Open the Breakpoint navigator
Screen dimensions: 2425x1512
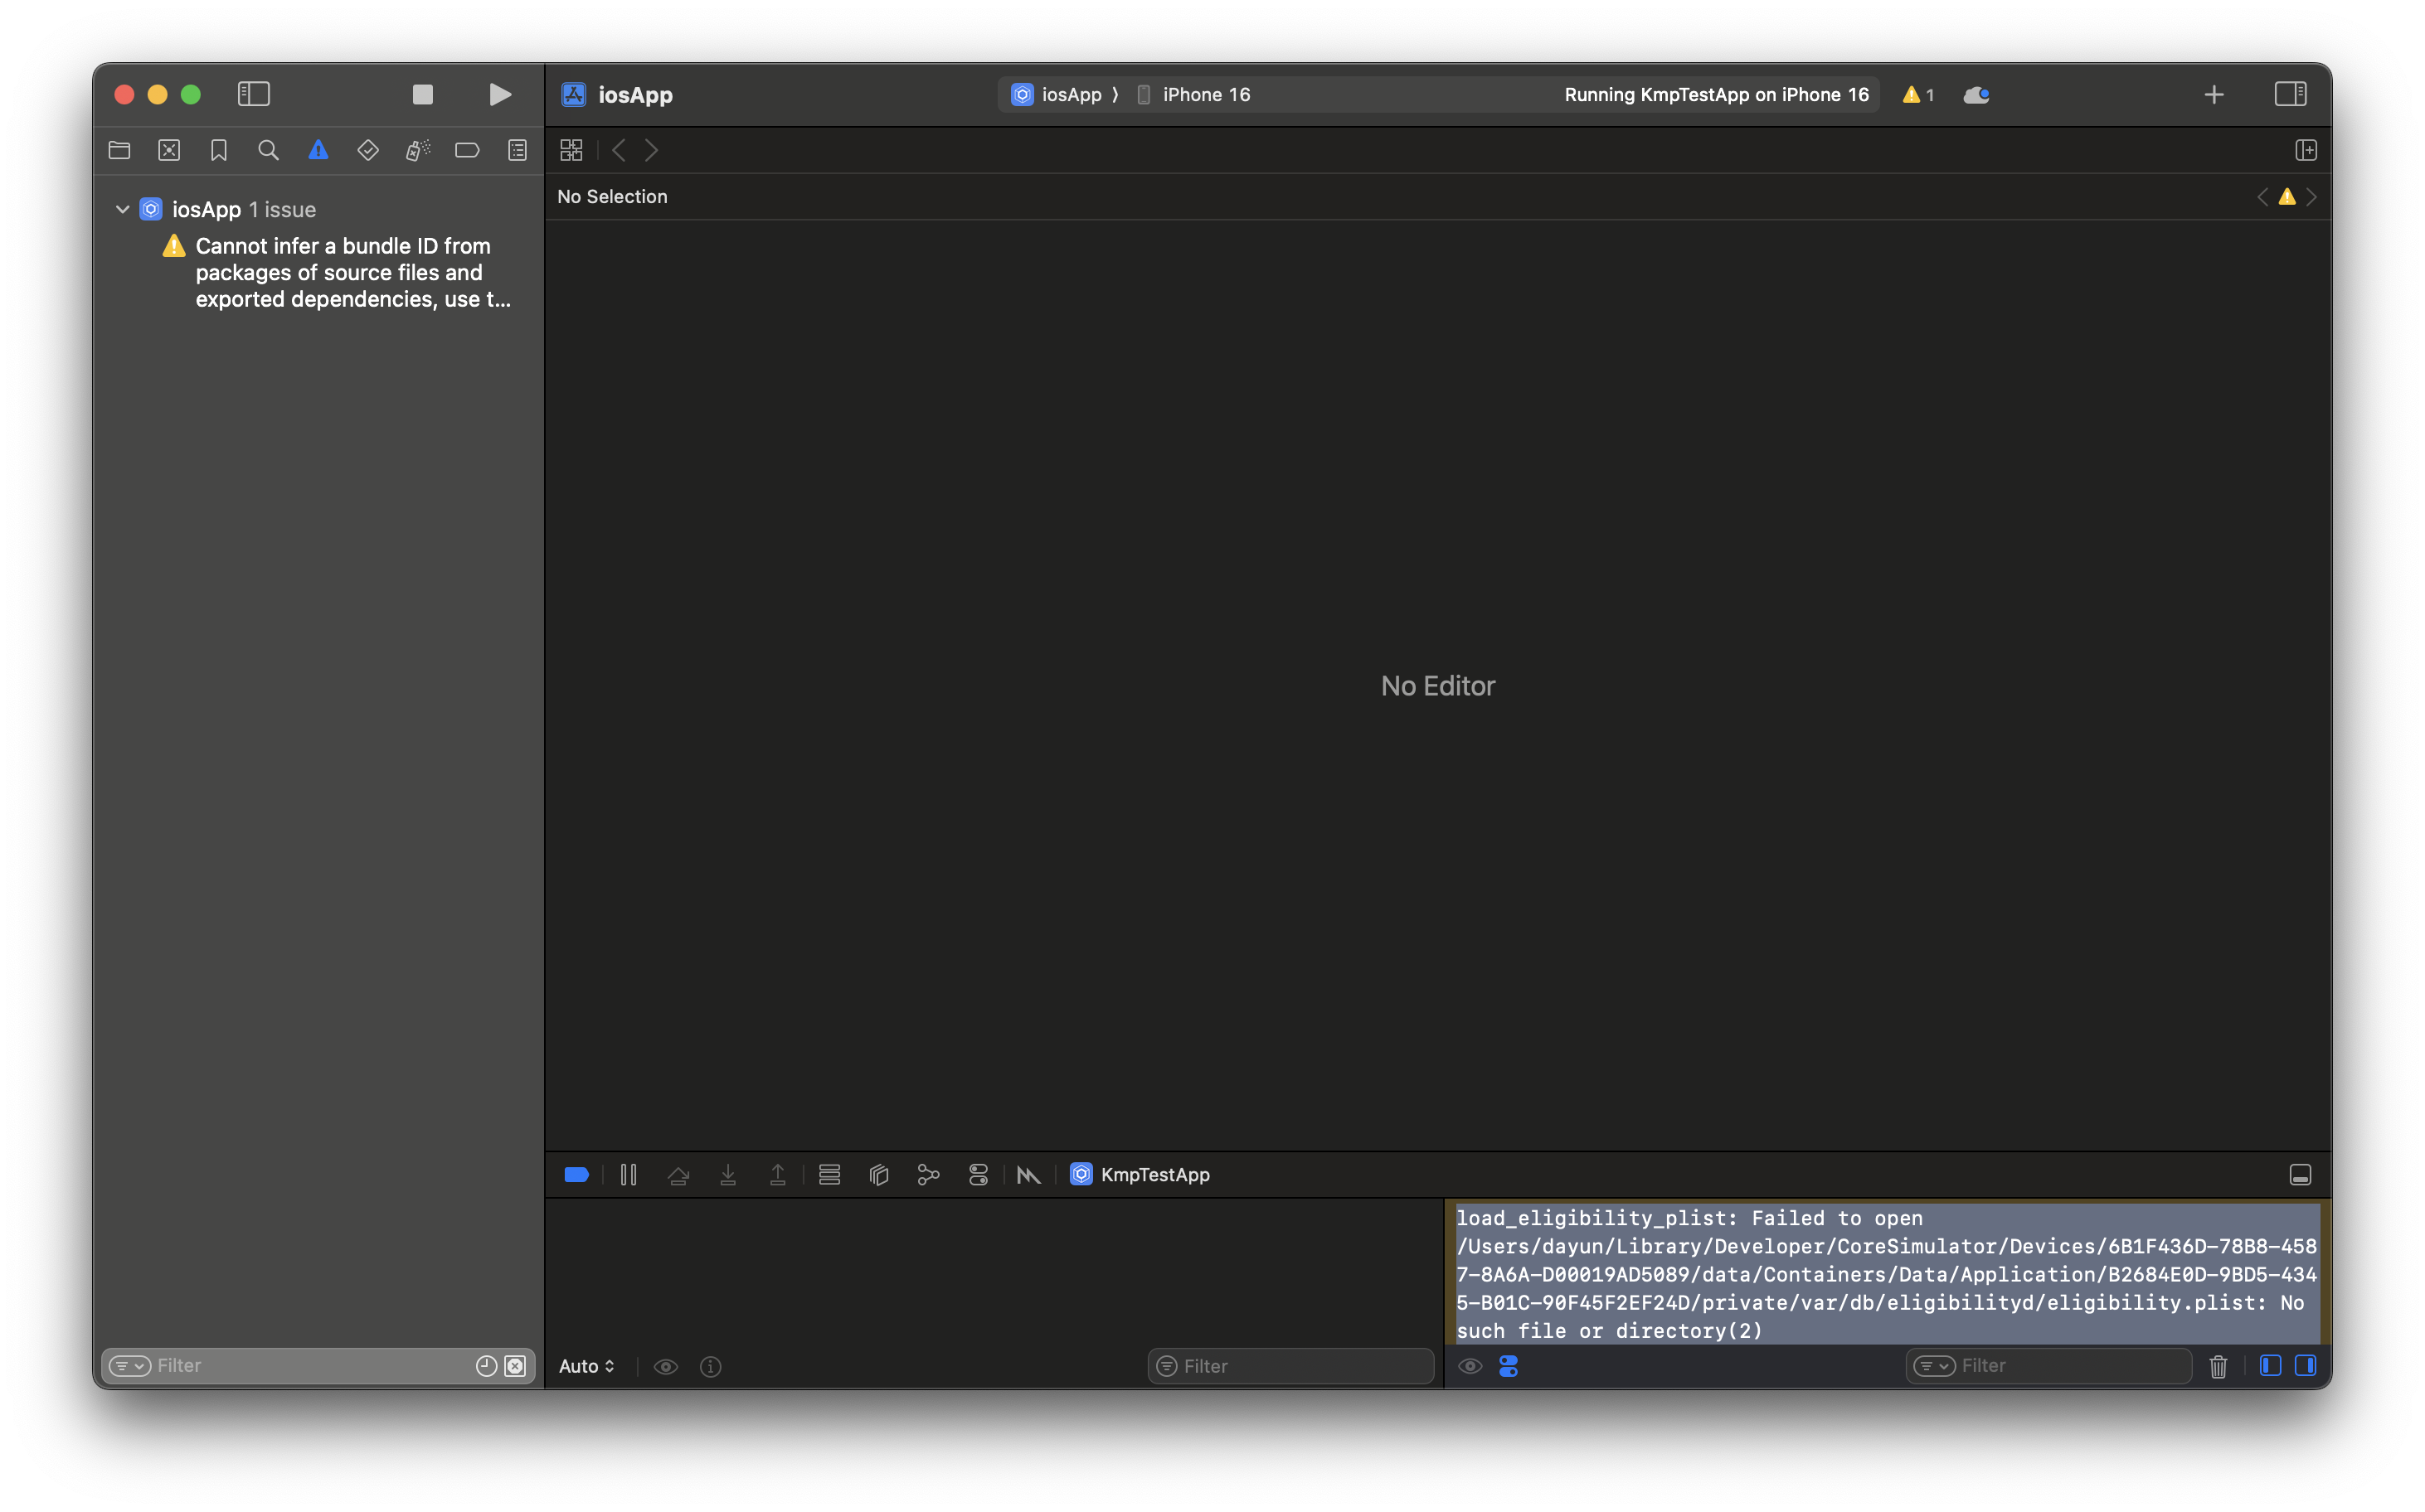(467, 150)
